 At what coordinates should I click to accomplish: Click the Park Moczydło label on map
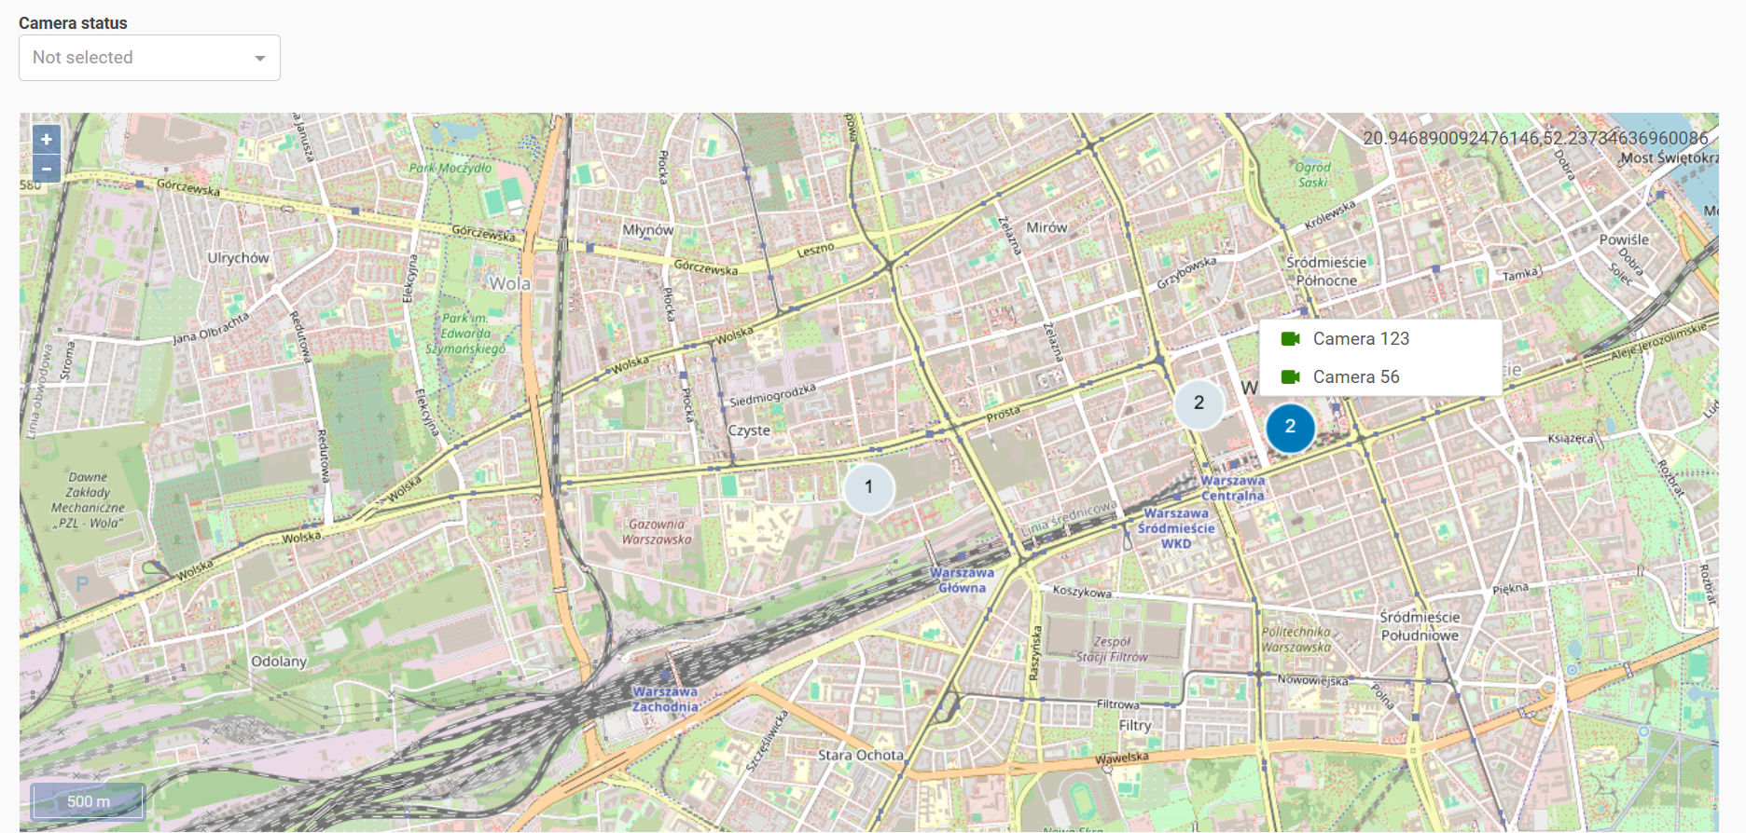(x=450, y=168)
